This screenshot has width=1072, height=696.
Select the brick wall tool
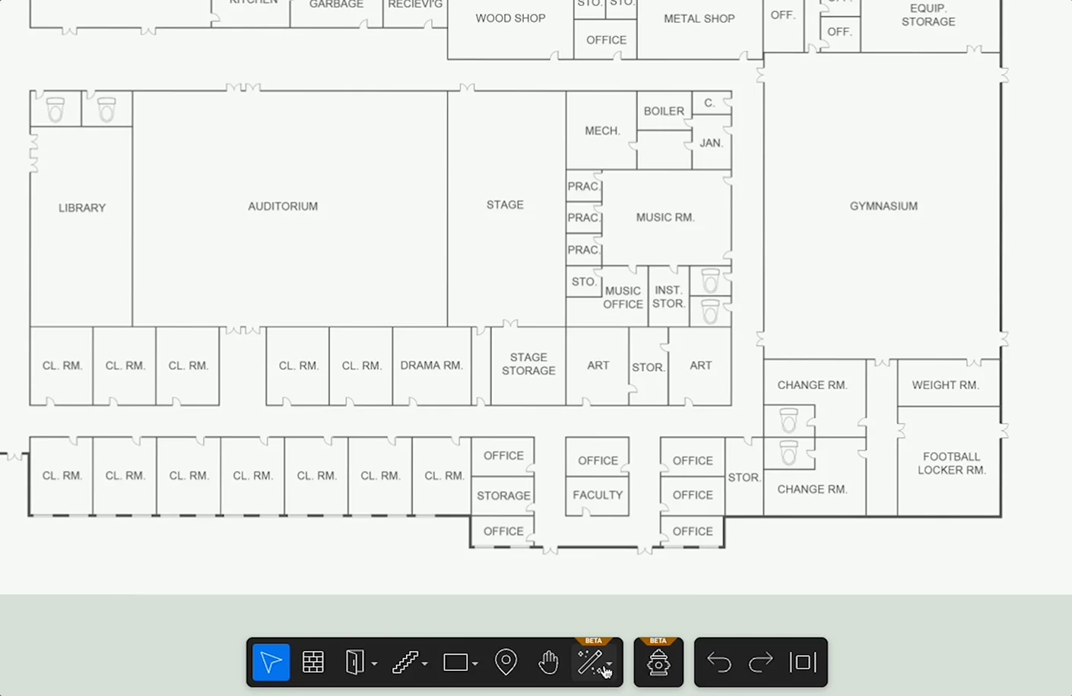click(313, 663)
